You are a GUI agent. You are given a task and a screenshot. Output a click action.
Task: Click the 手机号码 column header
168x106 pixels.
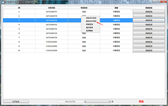[x=52, y=8]
